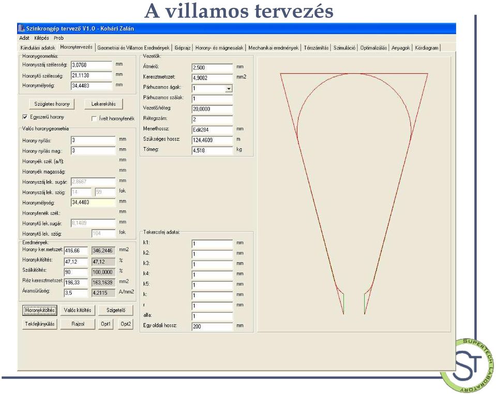Click the r input field
496x394 pixels.
click(x=212, y=306)
